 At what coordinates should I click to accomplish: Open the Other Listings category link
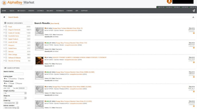13,54
